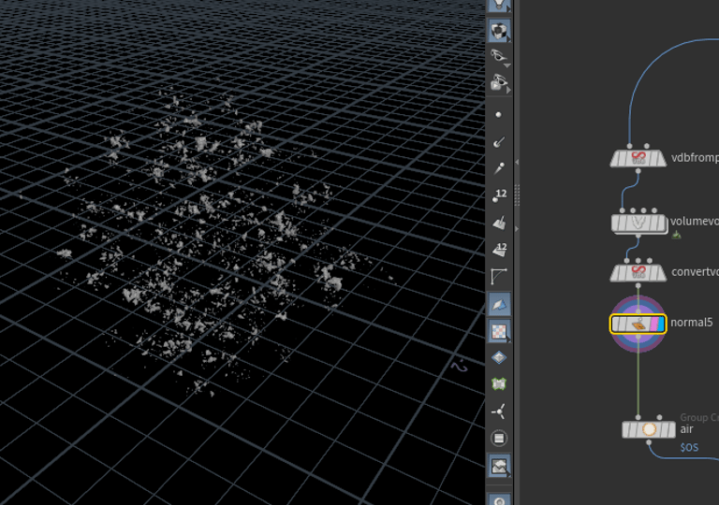Click the lighting bulb icon atop viewport toolbar
This screenshot has height=505, width=719.
click(x=499, y=5)
